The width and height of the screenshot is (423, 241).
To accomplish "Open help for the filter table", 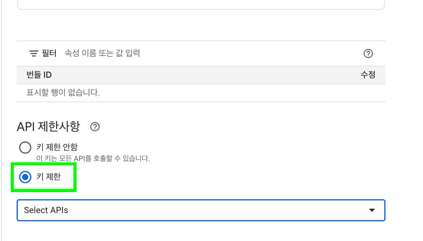I will [x=368, y=54].
